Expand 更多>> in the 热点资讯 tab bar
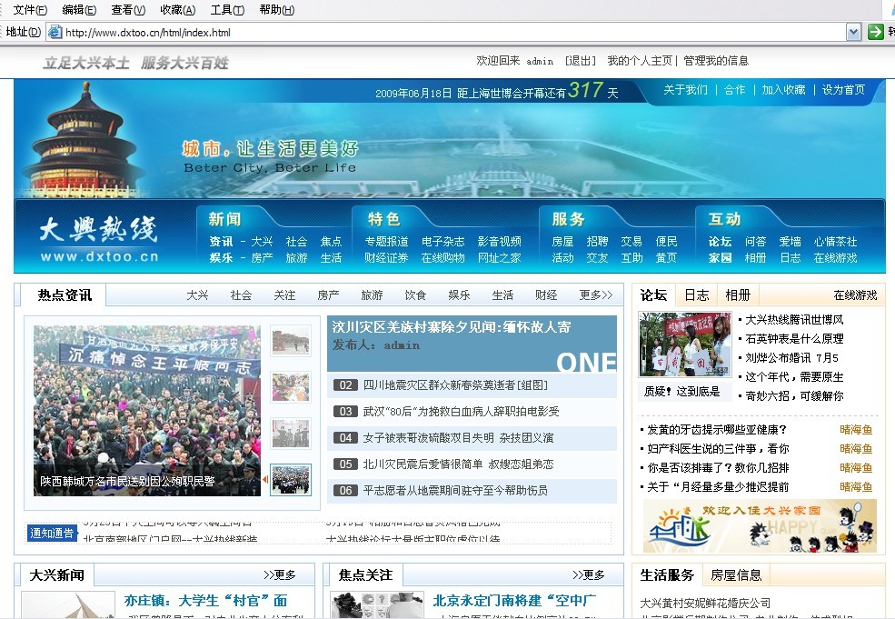 click(x=595, y=295)
